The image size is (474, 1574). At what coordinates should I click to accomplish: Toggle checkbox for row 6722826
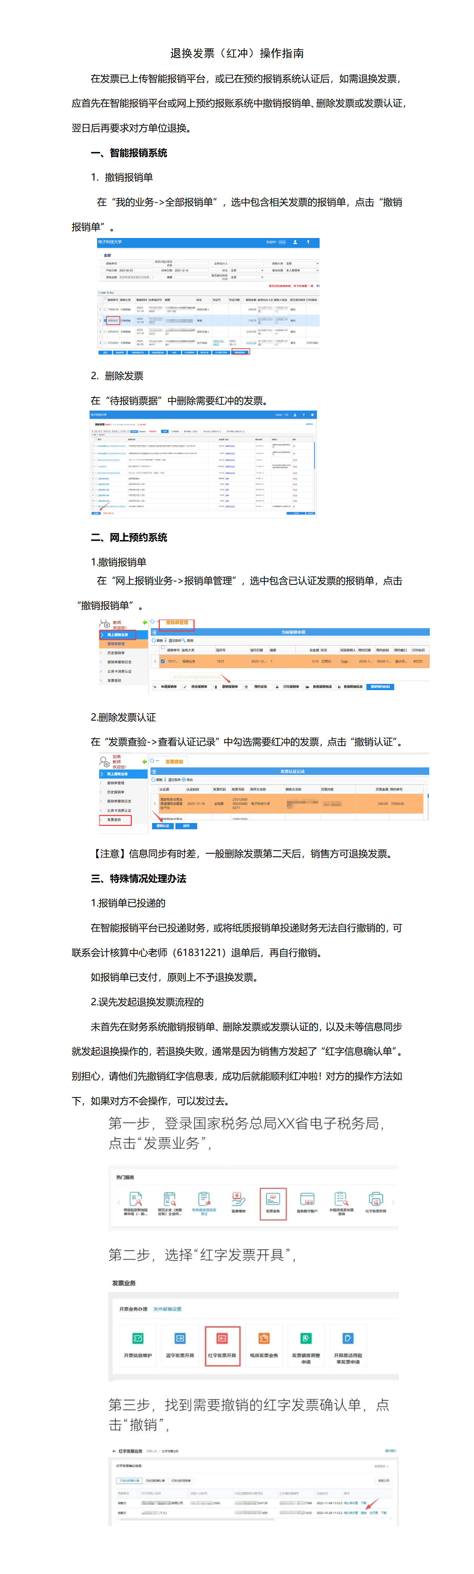(x=105, y=343)
